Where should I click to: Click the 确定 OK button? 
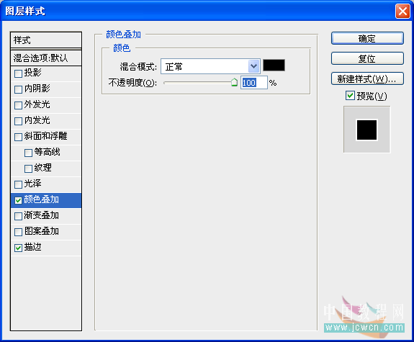coord(367,38)
